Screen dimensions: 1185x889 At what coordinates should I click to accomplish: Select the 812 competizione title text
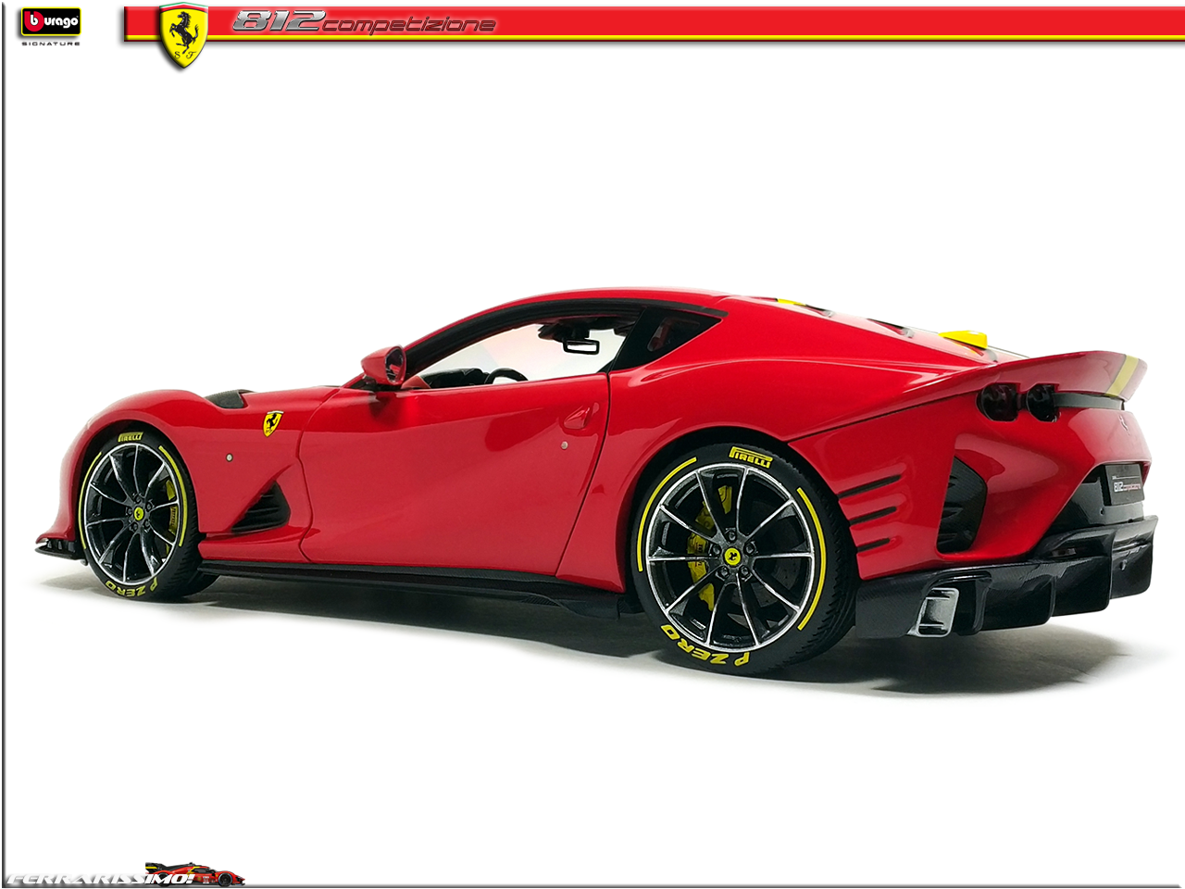(363, 22)
